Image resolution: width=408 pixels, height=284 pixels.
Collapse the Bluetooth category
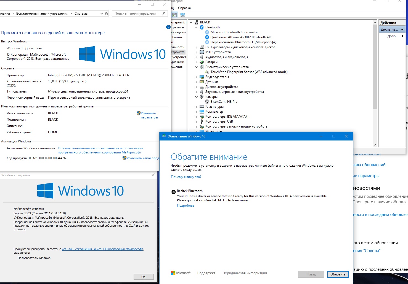coord(197,27)
